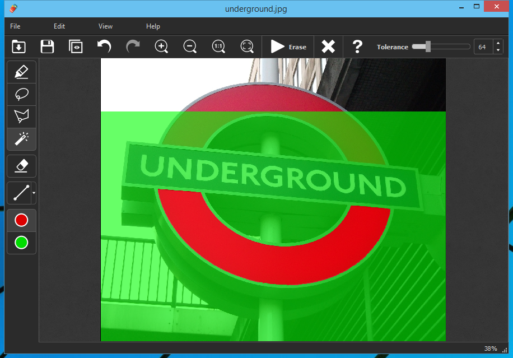This screenshot has height=358, width=513.
Task: Run background removal with the Erase button
Action: [x=288, y=47]
